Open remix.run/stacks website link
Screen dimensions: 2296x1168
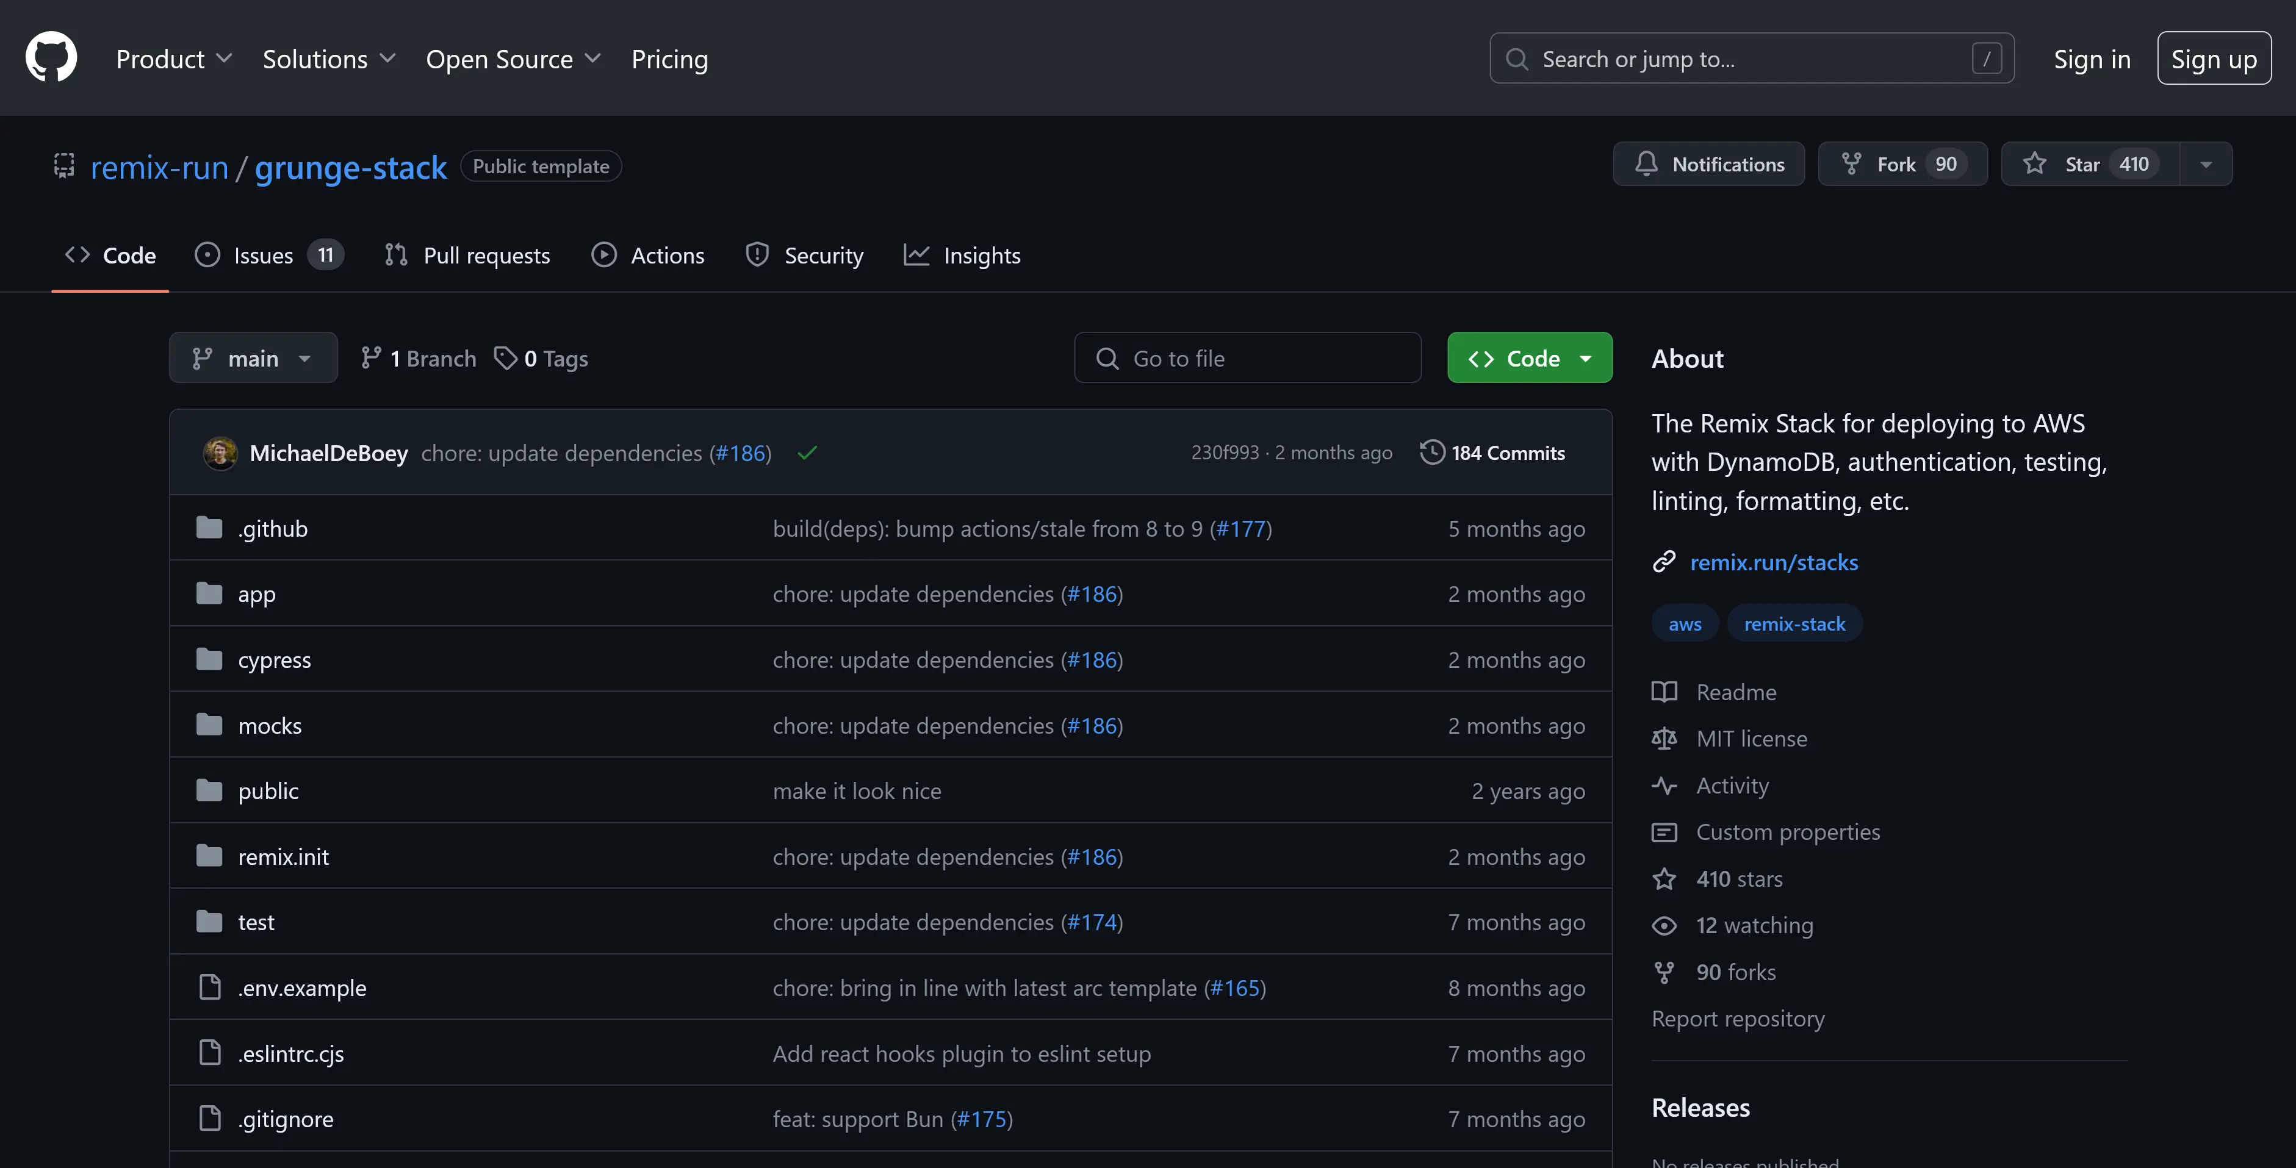(x=1774, y=562)
